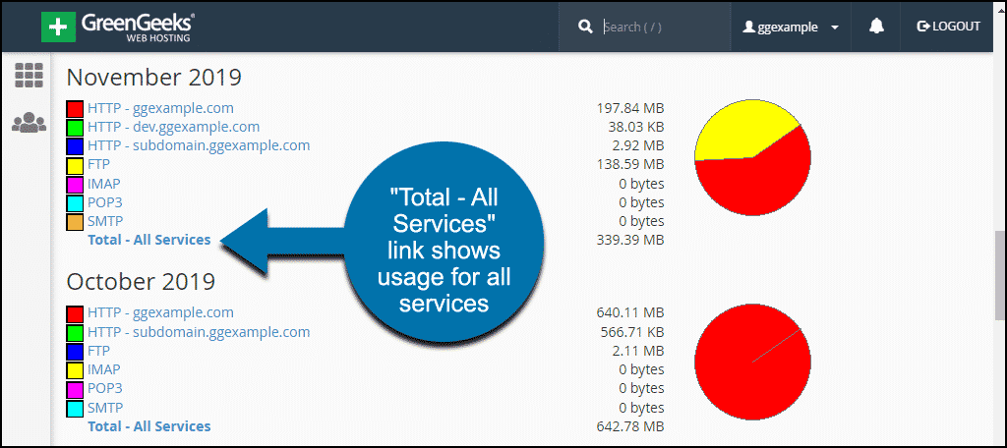Open November Total - All Services link
1007x448 pixels.
(149, 240)
